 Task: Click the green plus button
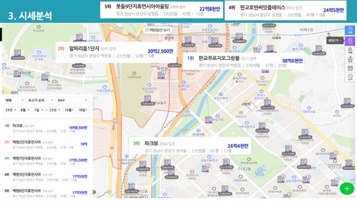click(347, 189)
